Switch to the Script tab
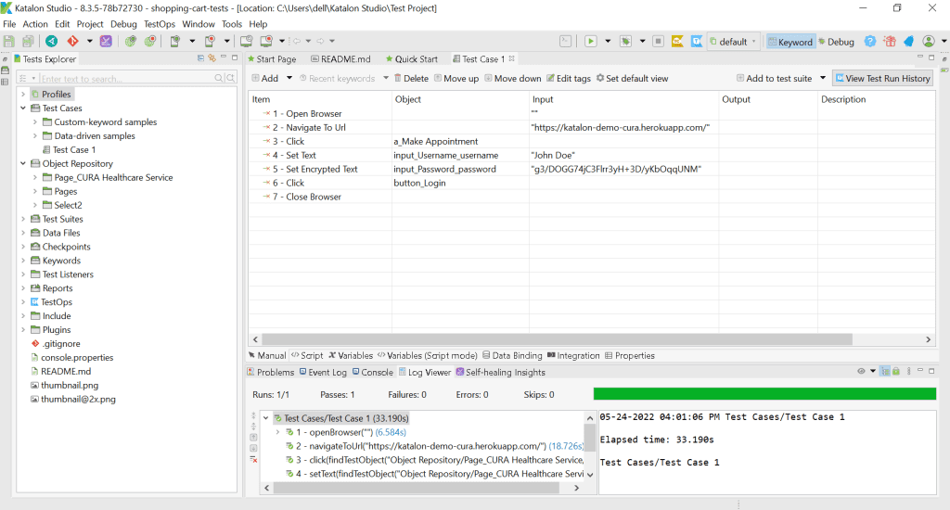This screenshot has width=950, height=510. [x=307, y=355]
